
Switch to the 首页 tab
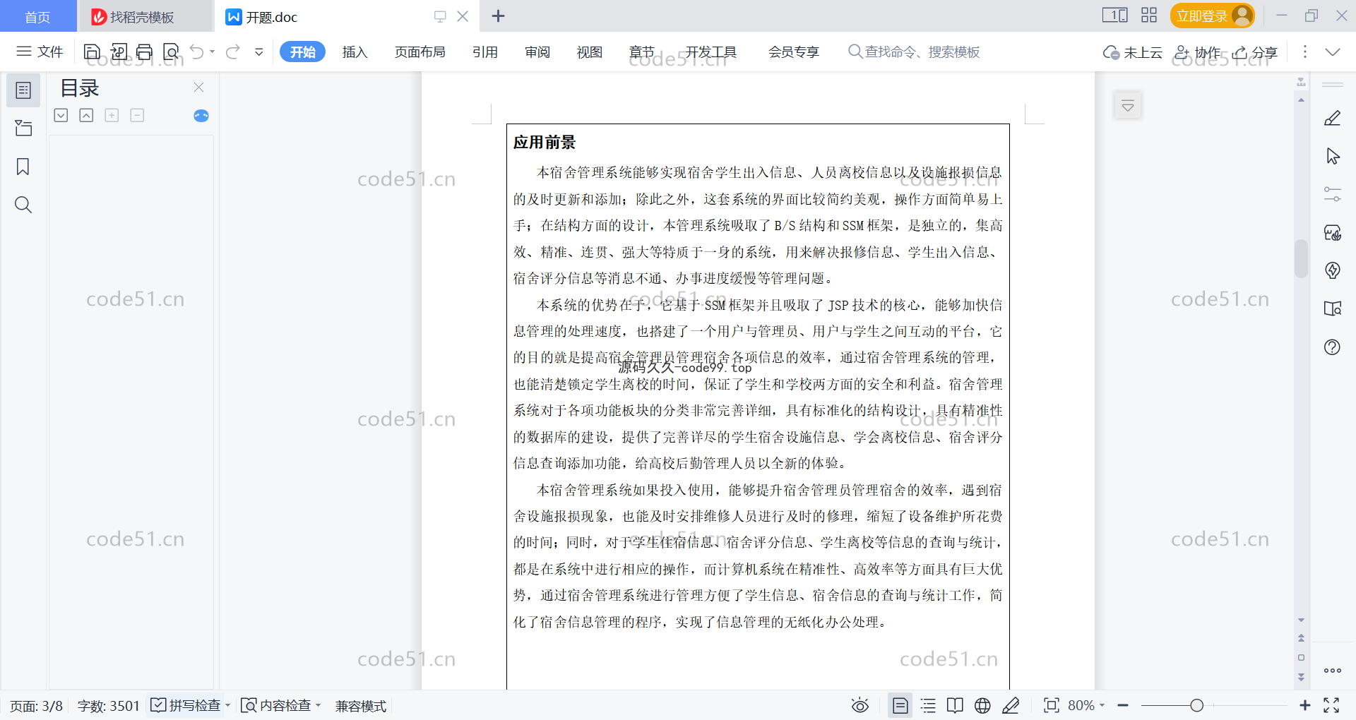pyautogui.click(x=38, y=16)
